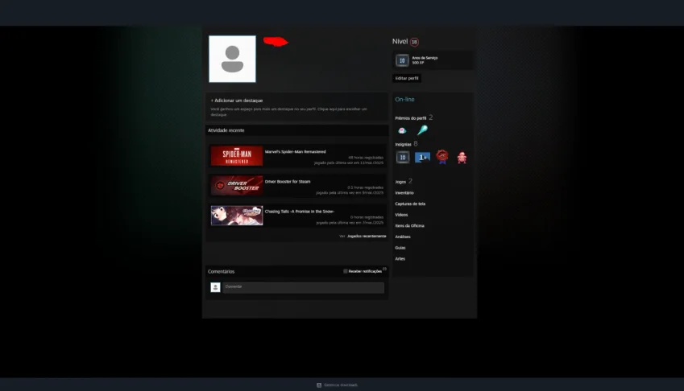
Task: Open the Guias link
Action: click(400, 248)
